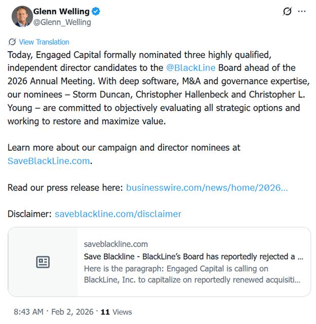The width and height of the screenshot is (316, 324).
Task: Open the @Glenn_Welling handle link
Action: 62,22
